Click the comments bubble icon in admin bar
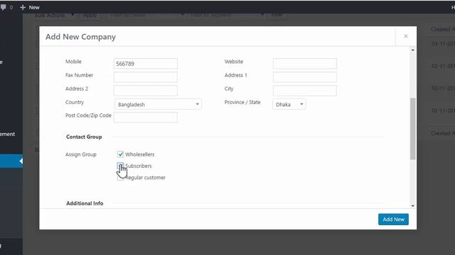This screenshot has width=455, height=255. coord(4,7)
